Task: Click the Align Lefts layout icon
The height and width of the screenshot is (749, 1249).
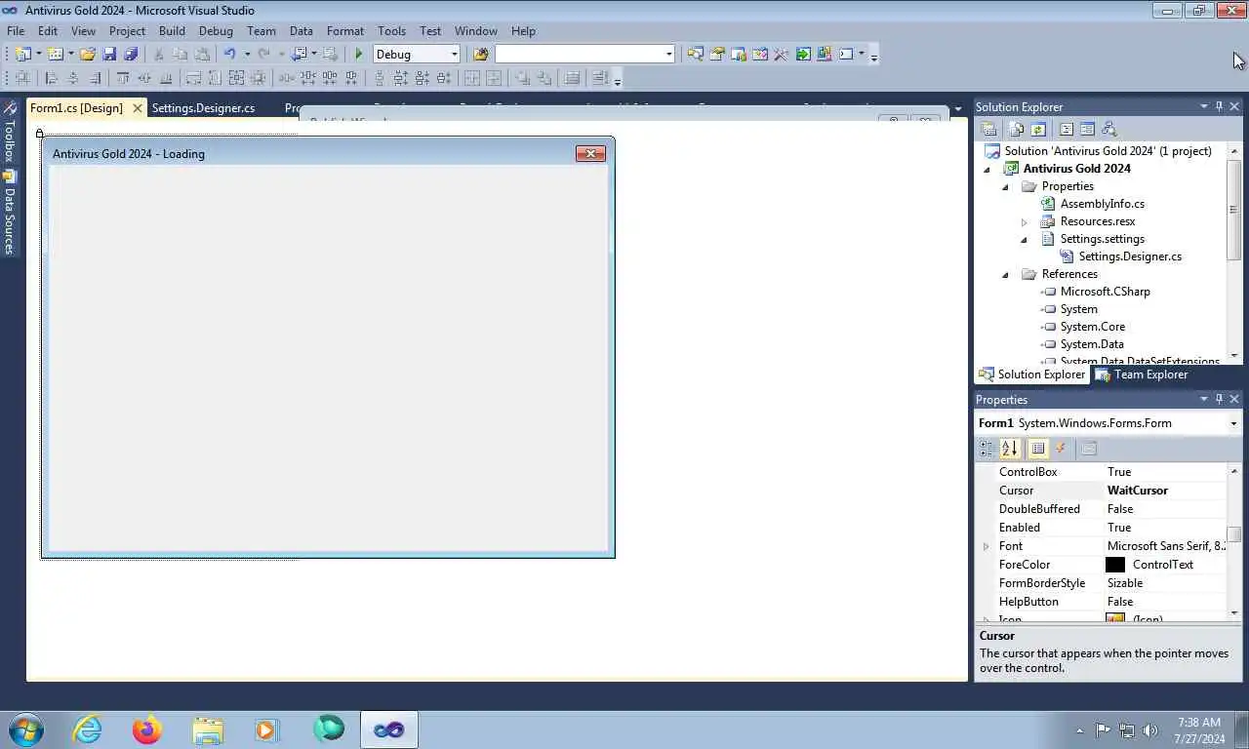Action: point(52,78)
